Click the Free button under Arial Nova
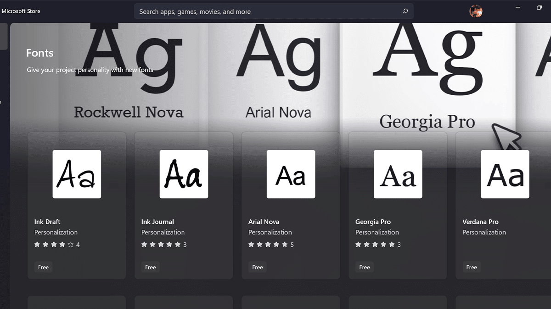This screenshot has height=309, width=551. click(x=258, y=267)
